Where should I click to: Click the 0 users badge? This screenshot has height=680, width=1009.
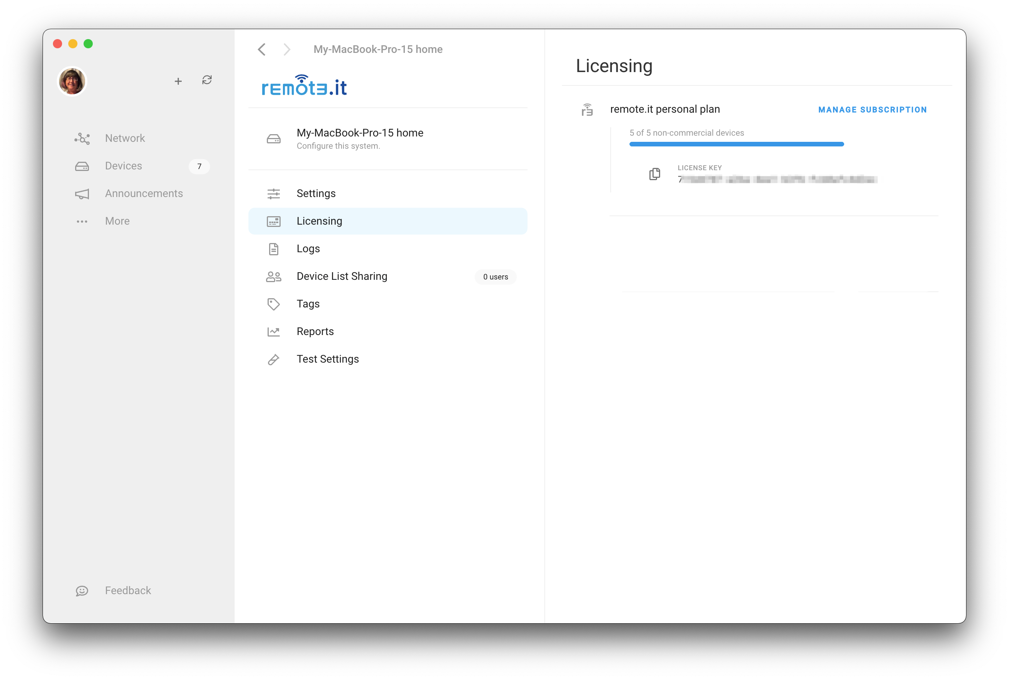[495, 277]
